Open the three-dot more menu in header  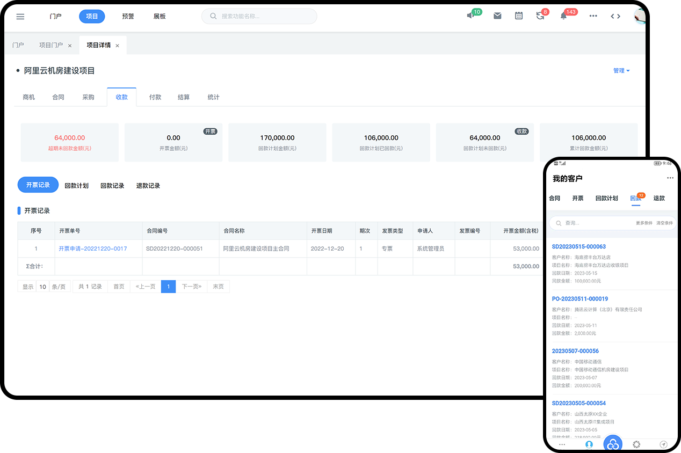[x=593, y=16]
